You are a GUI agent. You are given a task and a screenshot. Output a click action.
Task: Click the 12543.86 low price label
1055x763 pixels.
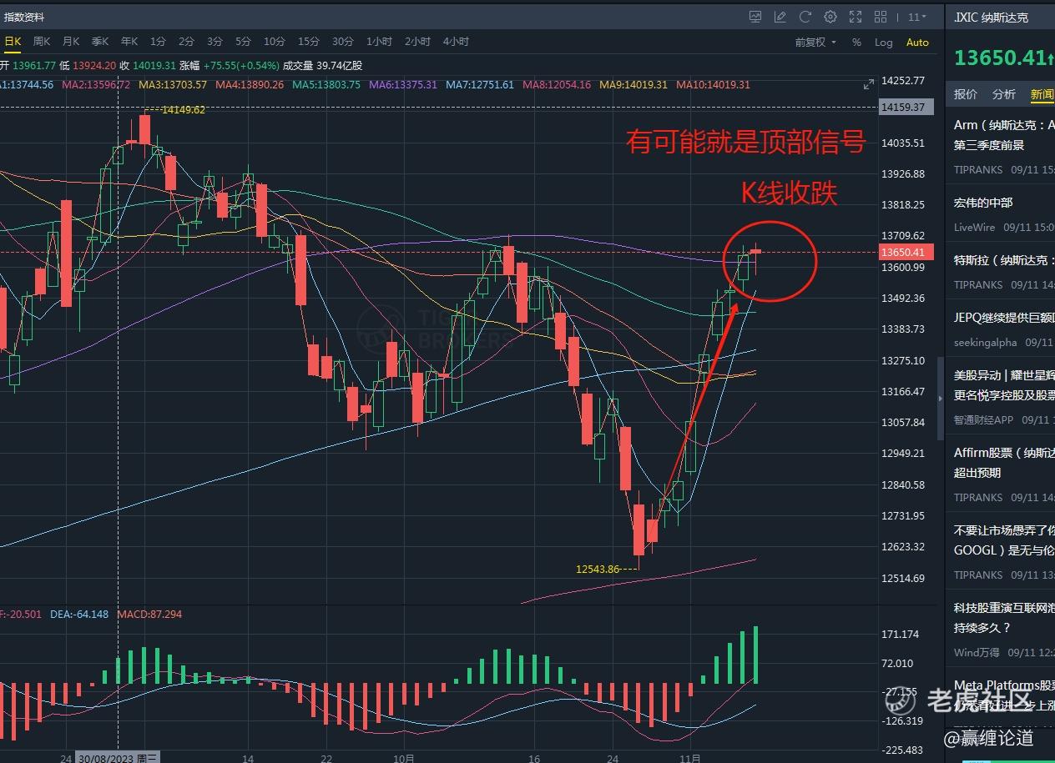[x=598, y=570]
